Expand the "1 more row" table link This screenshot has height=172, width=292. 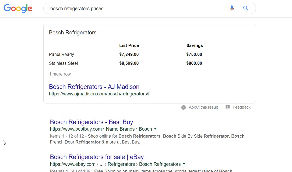click(x=60, y=74)
